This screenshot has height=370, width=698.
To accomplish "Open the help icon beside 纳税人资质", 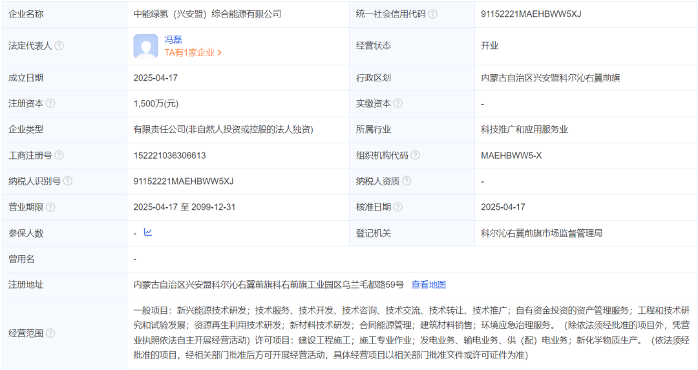I will click(x=407, y=181).
